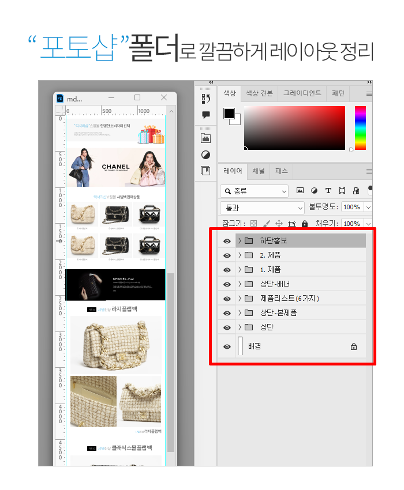The image size is (404, 490).
Task: Click the lock icon on 배경 layer
Action: [x=354, y=346]
